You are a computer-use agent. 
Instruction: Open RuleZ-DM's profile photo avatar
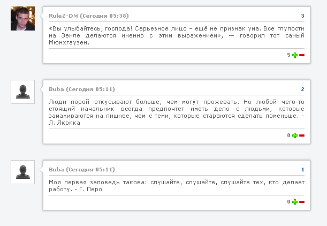tap(22, 19)
